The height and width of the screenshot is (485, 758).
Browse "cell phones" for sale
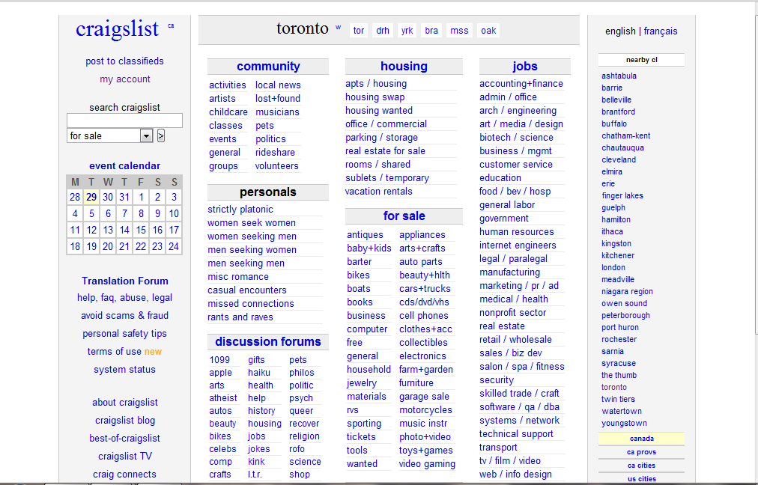[x=424, y=316]
